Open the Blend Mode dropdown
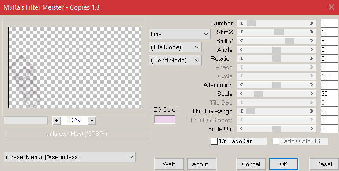339x171 pixels. [175, 60]
